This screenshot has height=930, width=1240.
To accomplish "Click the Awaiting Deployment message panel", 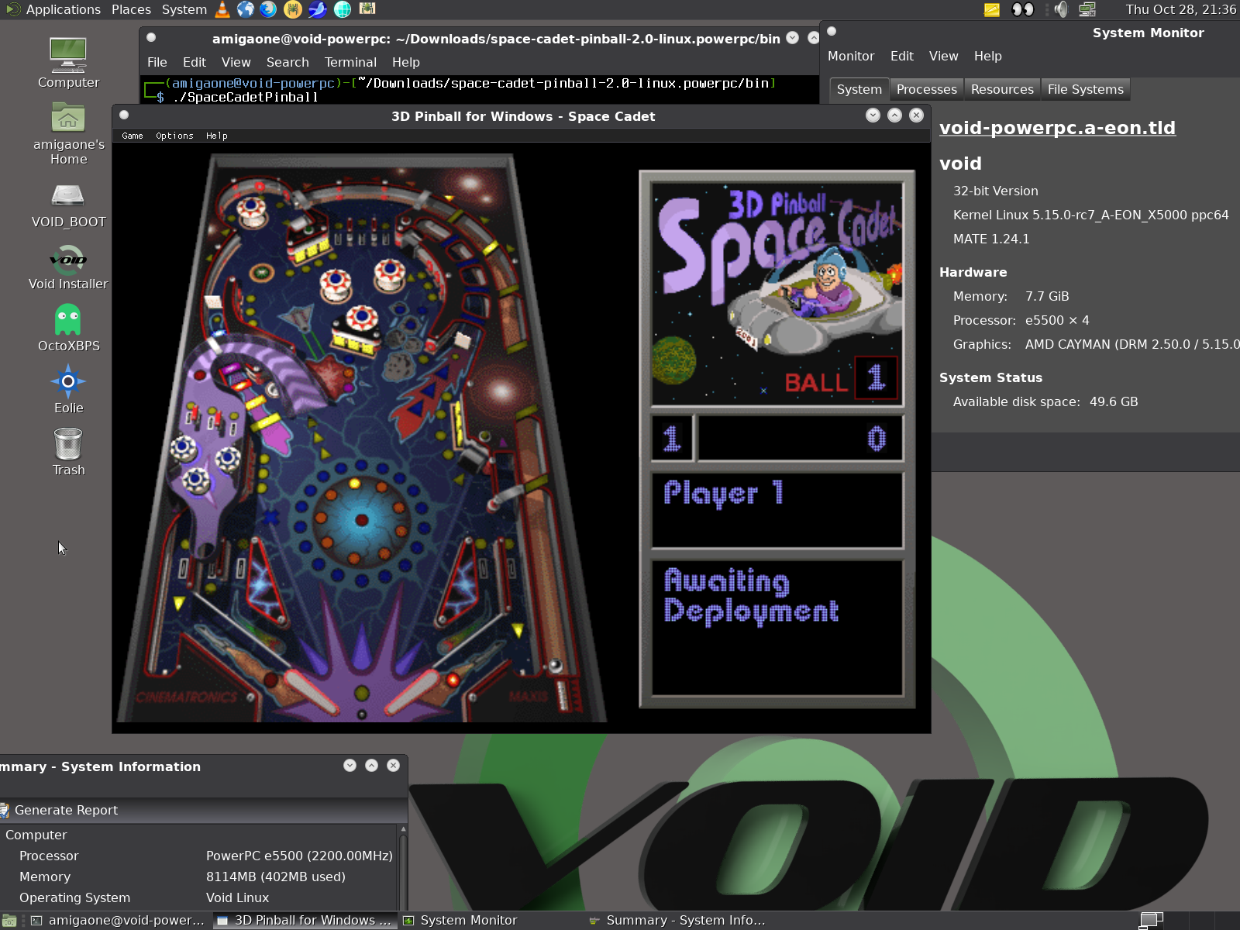I will click(777, 629).
